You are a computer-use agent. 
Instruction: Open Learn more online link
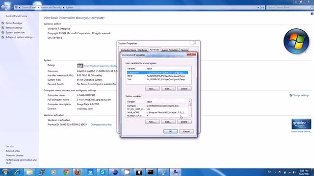point(301,132)
